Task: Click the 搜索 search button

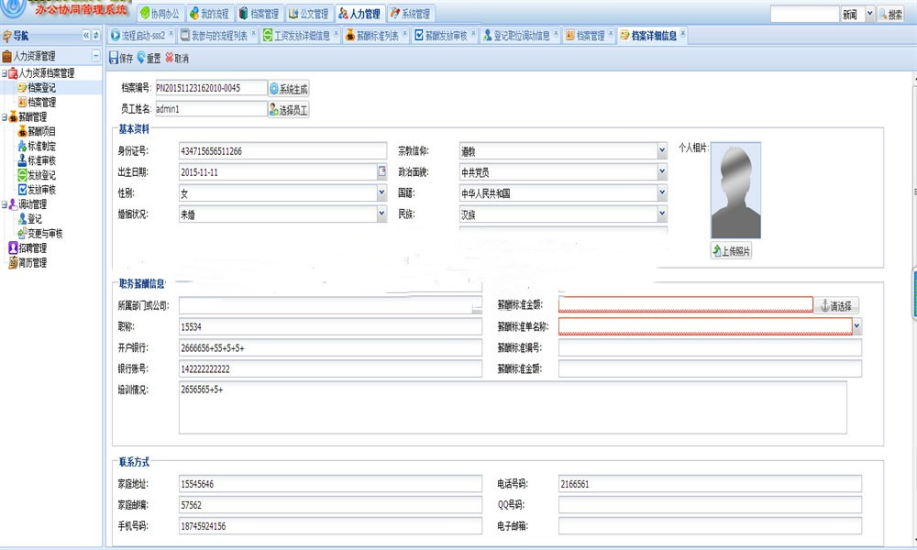Action: click(x=891, y=15)
